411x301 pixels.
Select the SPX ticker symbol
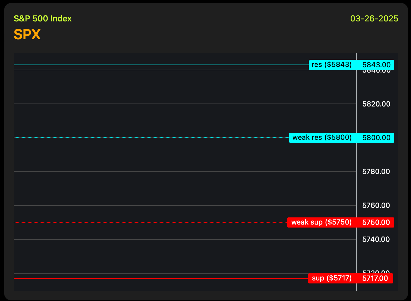tap(27, 35)
